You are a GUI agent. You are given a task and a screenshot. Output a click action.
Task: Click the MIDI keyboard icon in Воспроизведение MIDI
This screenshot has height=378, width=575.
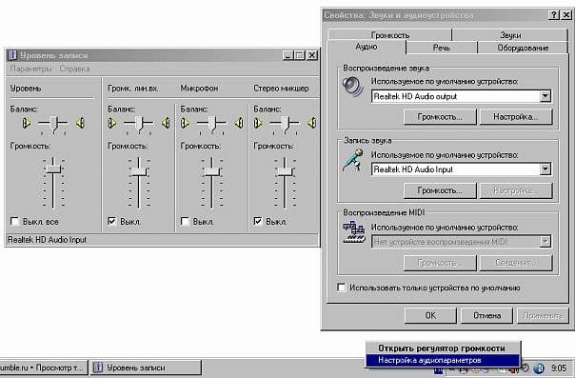tap(354, 231)
